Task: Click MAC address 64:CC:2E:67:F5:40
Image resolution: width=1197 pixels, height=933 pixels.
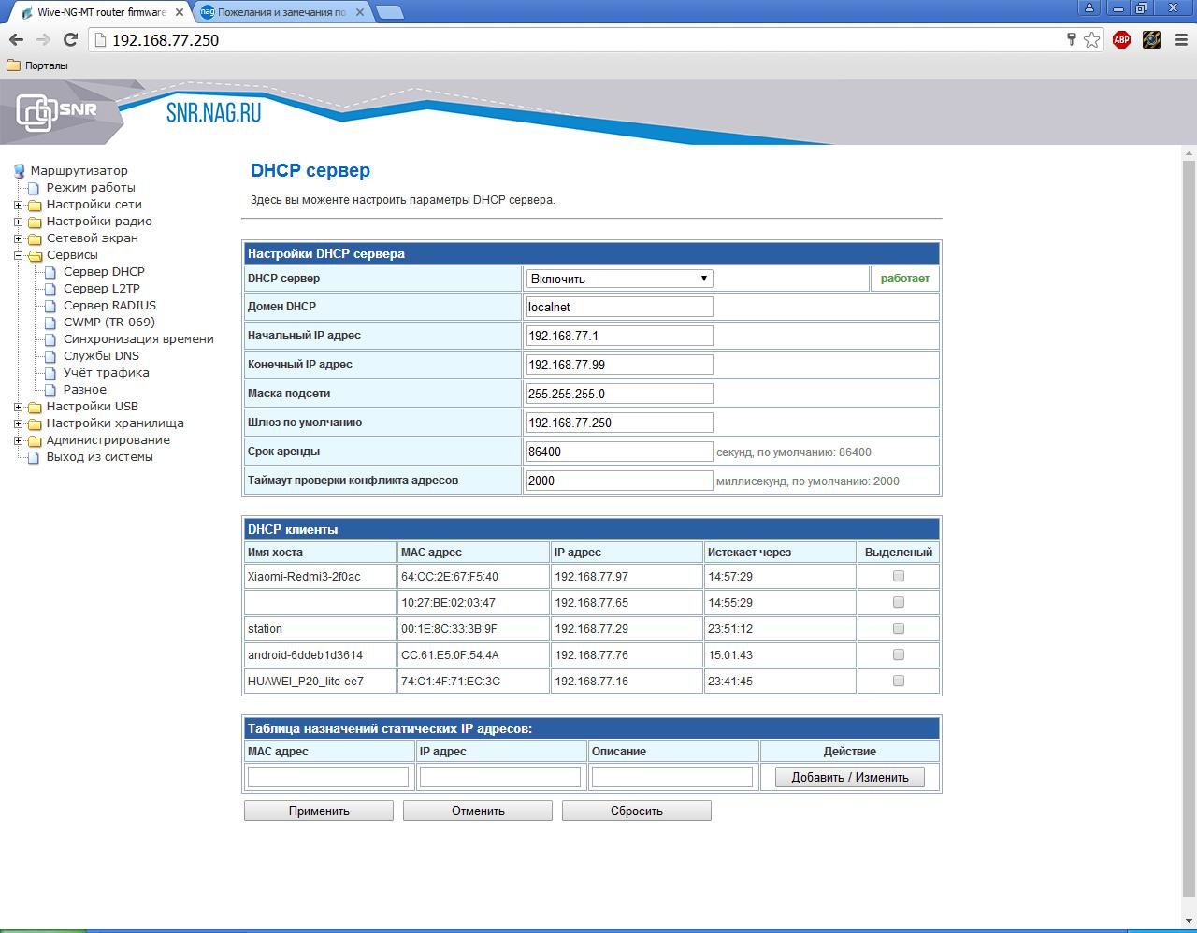Action: (450, 577)
